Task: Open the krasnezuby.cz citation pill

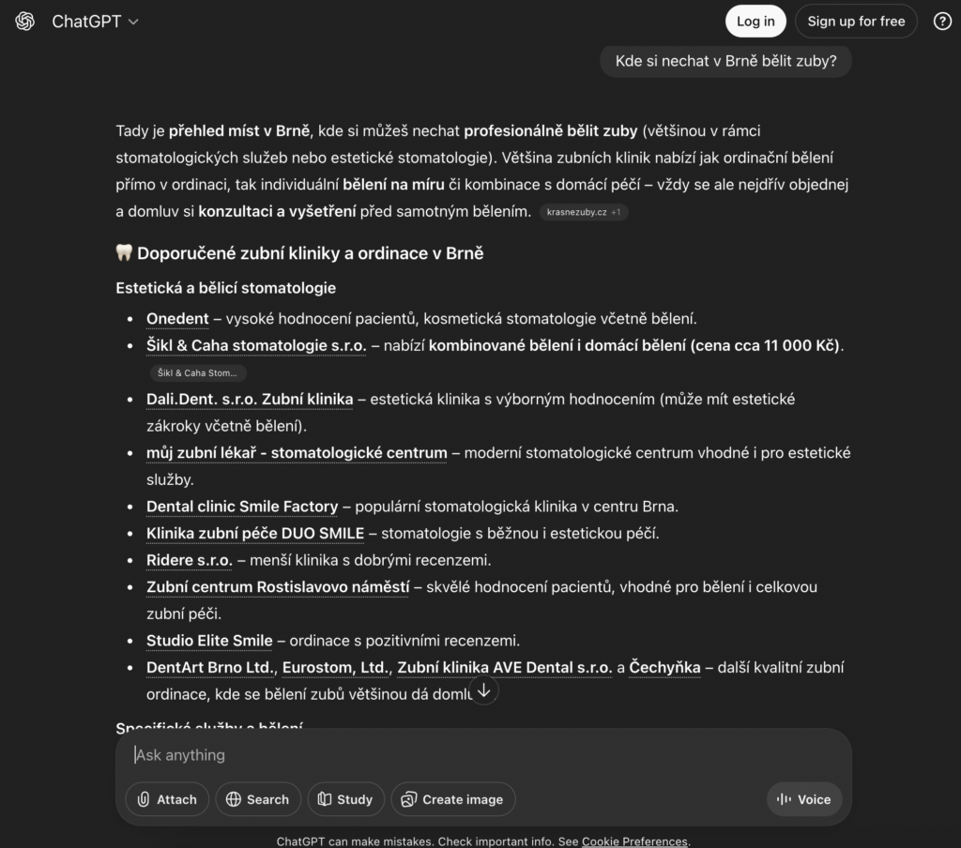Action: [583, 212]
